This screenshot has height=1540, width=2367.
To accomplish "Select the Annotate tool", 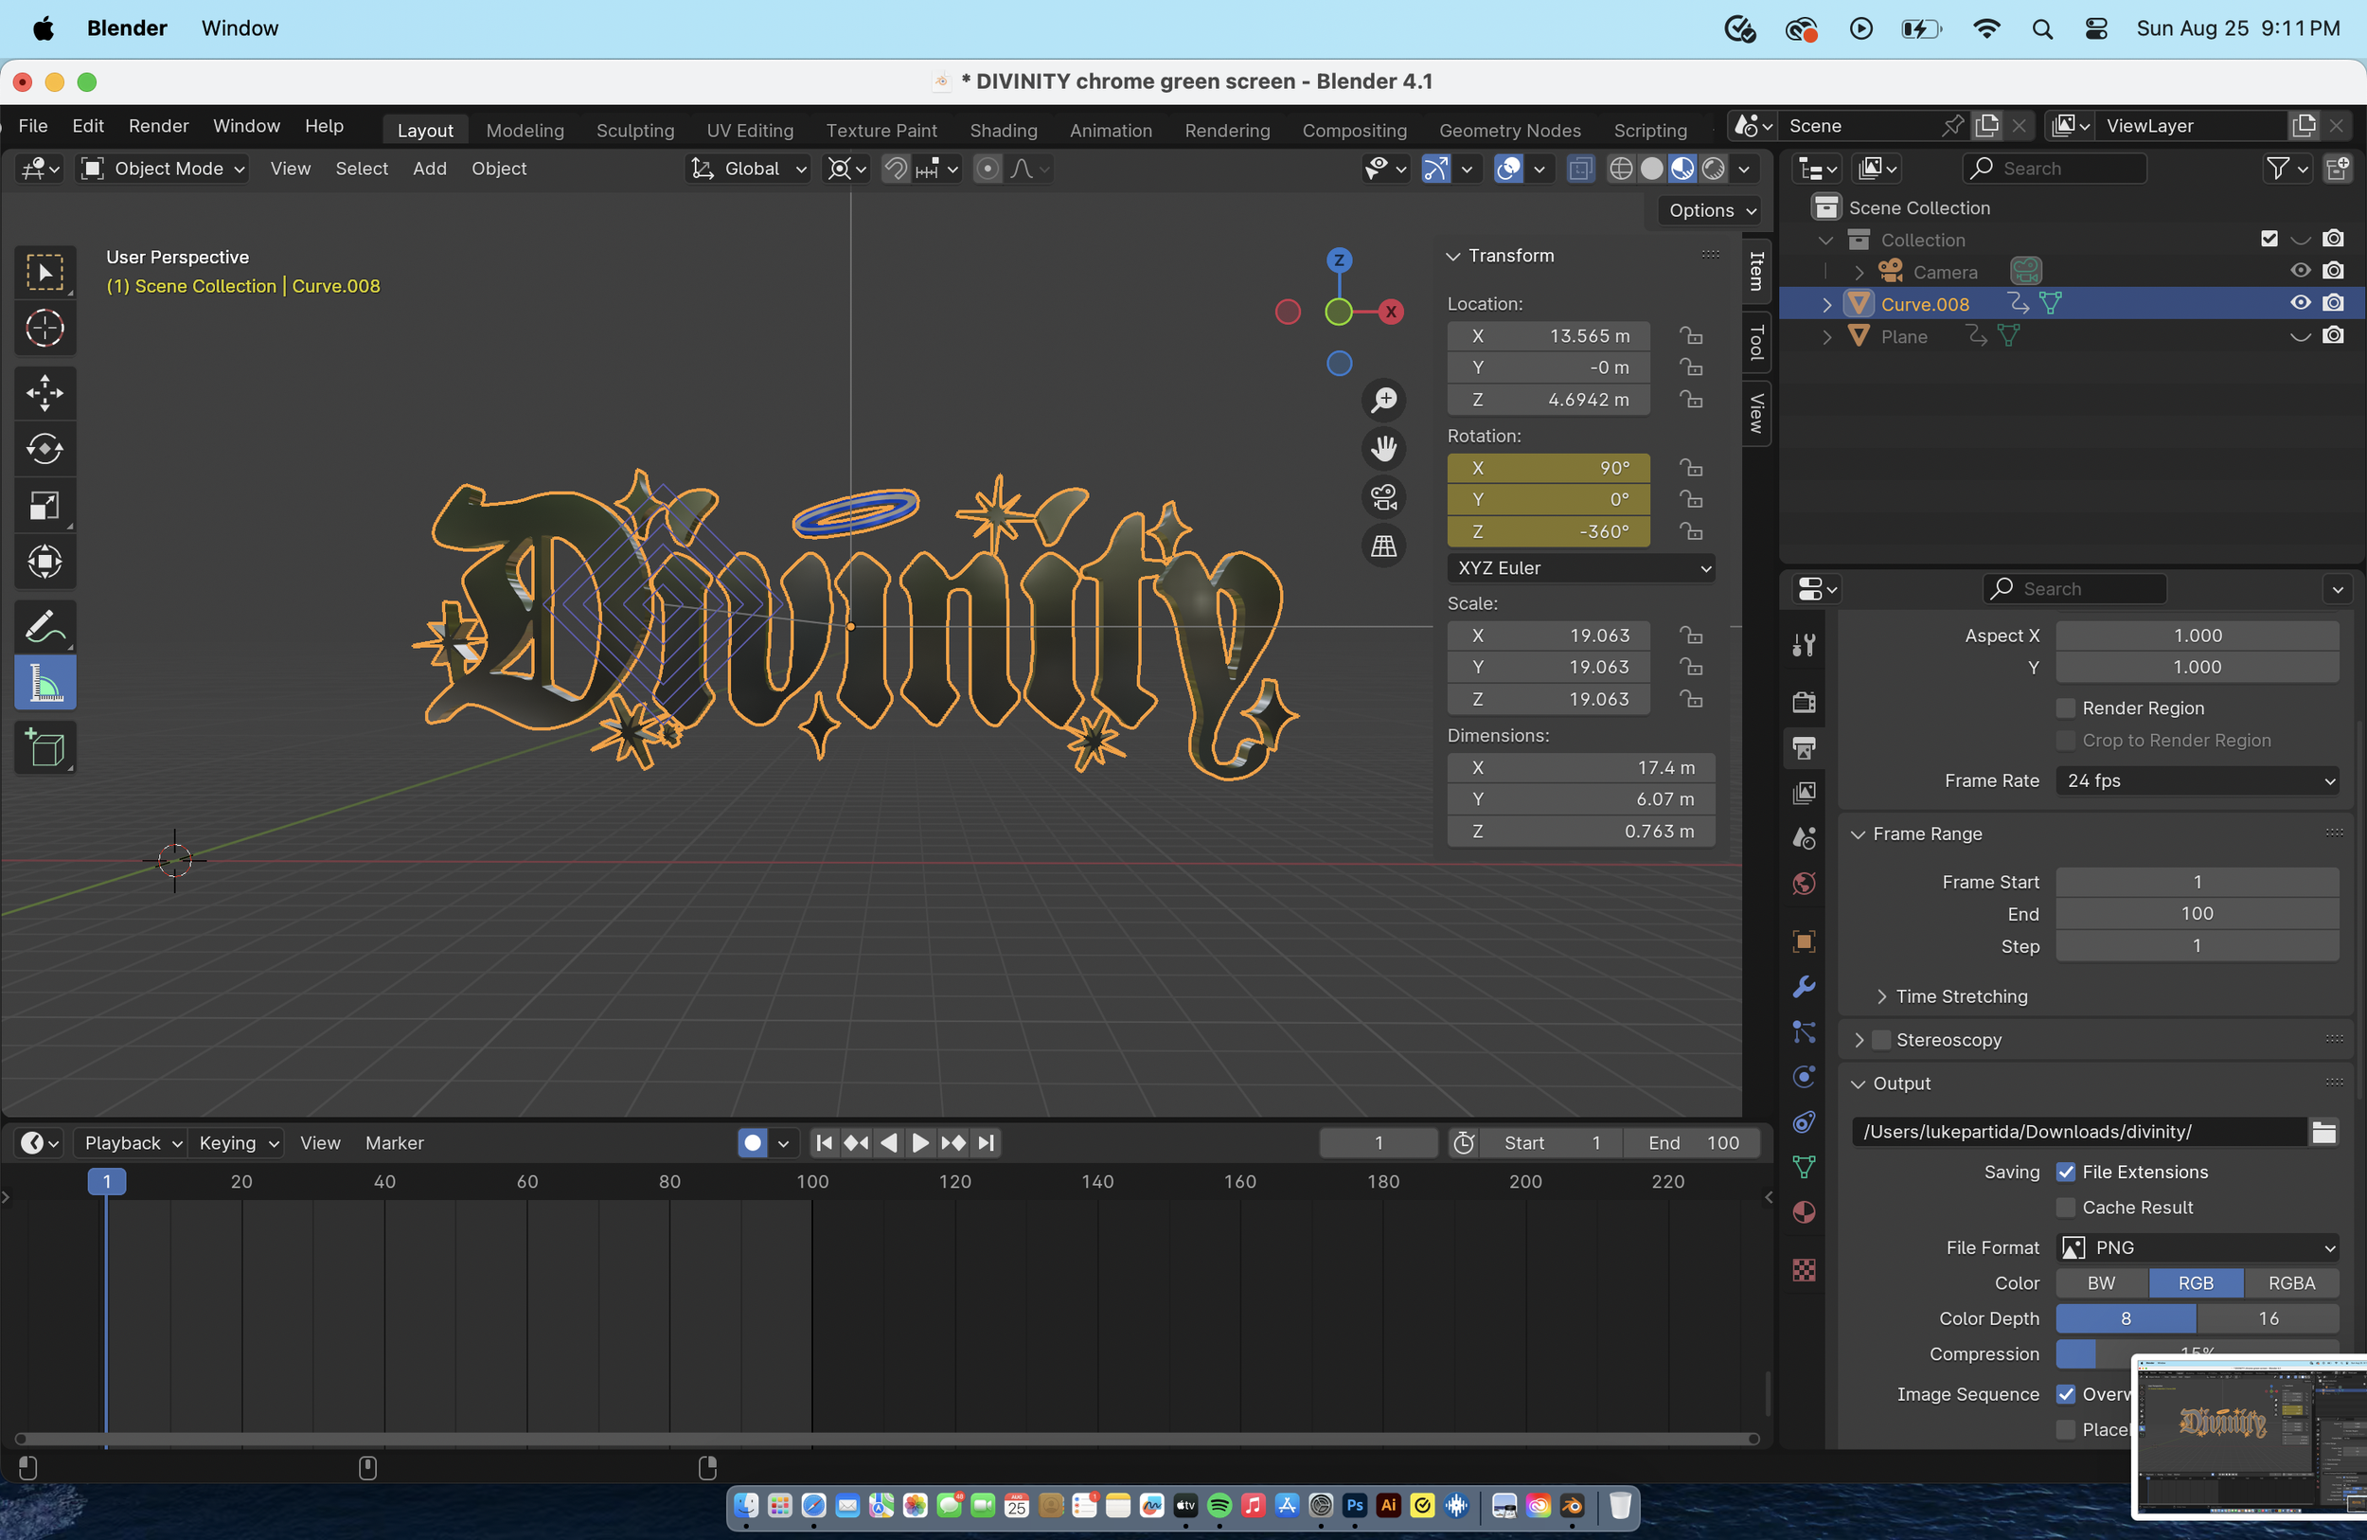I will tap(44, 627).
